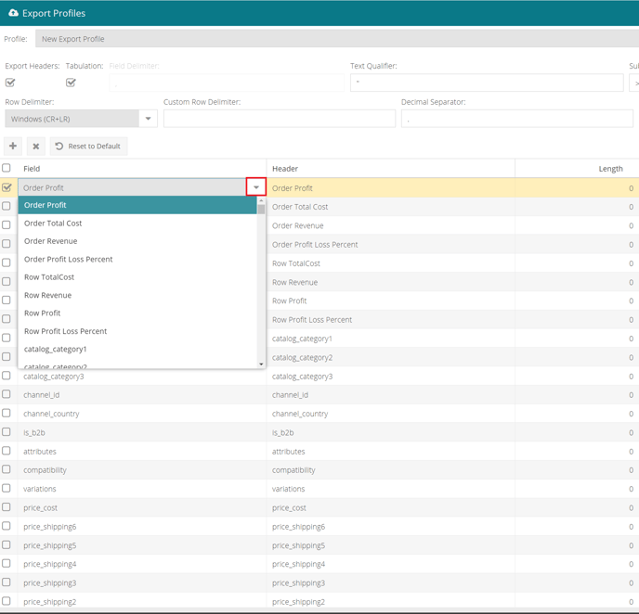
Task: Click the Header column header
Action: tap(390, 169)
